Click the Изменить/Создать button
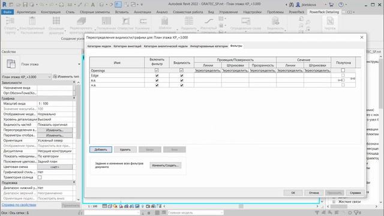 click(x=166, y=166)
